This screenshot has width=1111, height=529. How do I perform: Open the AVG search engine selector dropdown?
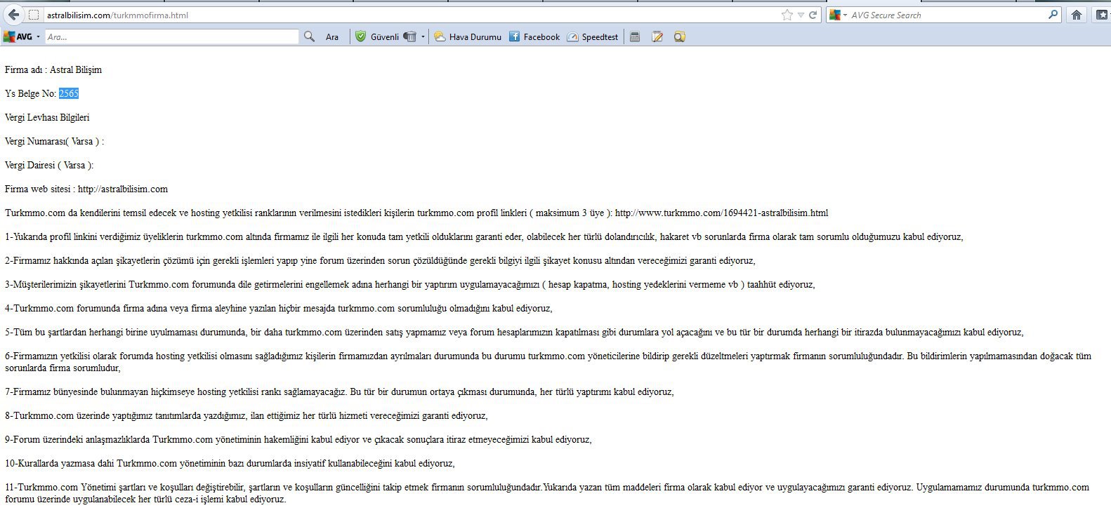coord(838,15)
